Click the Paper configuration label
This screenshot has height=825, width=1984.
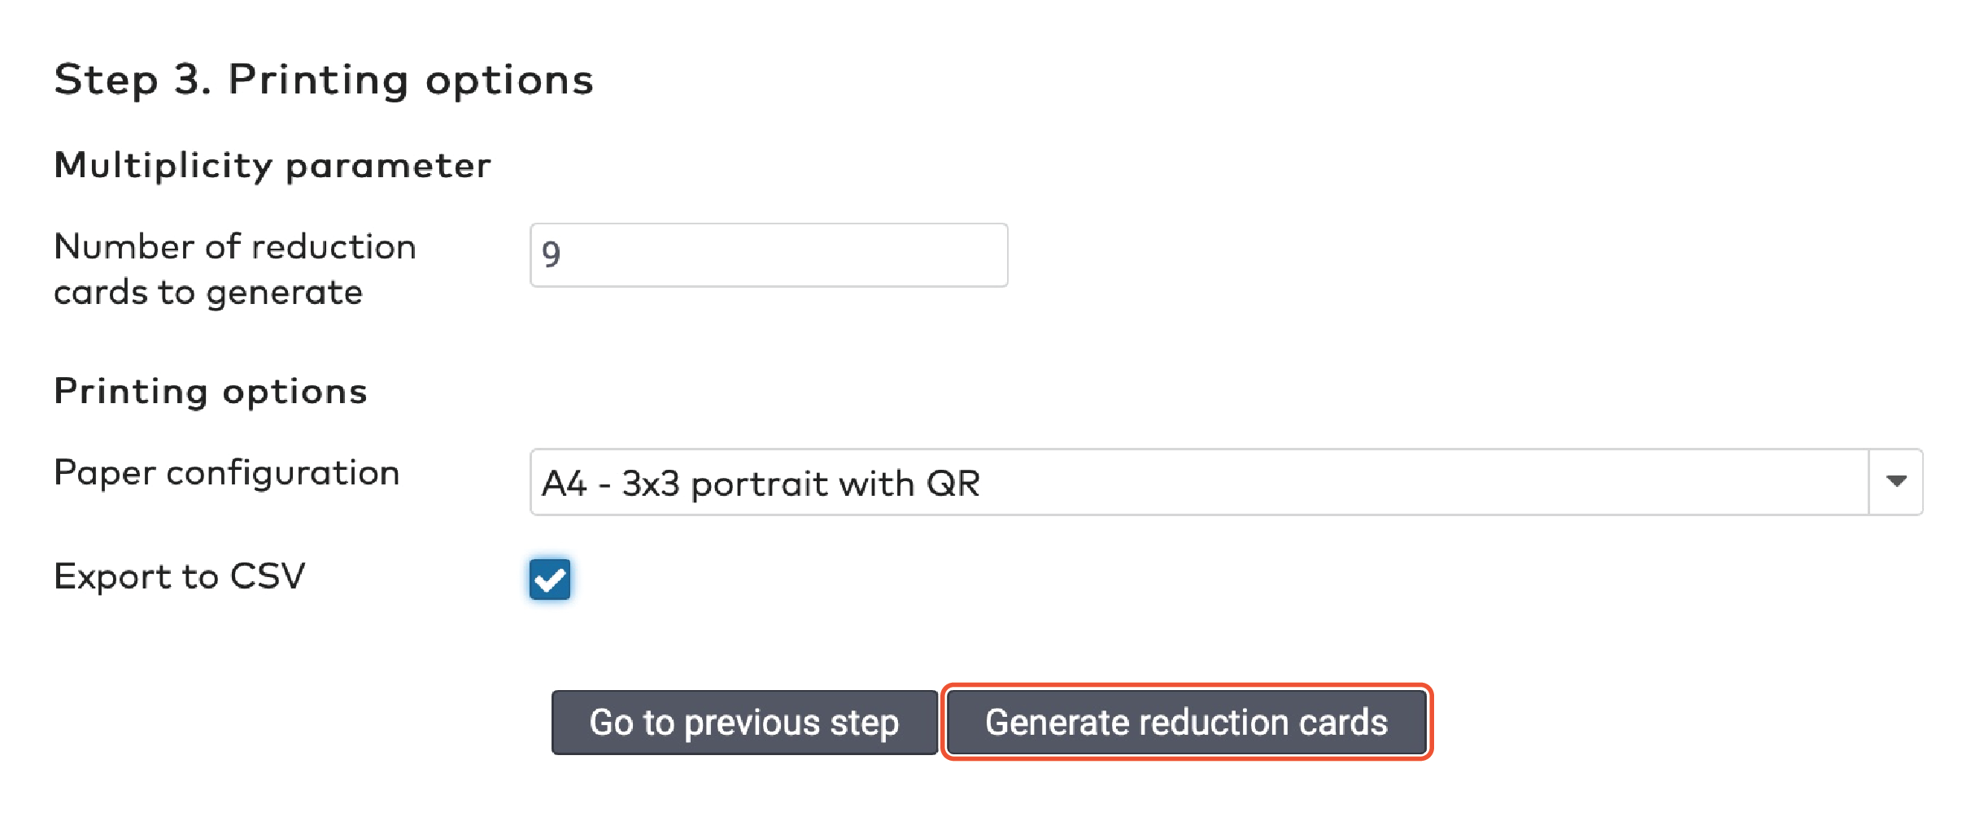pos(226,472)
